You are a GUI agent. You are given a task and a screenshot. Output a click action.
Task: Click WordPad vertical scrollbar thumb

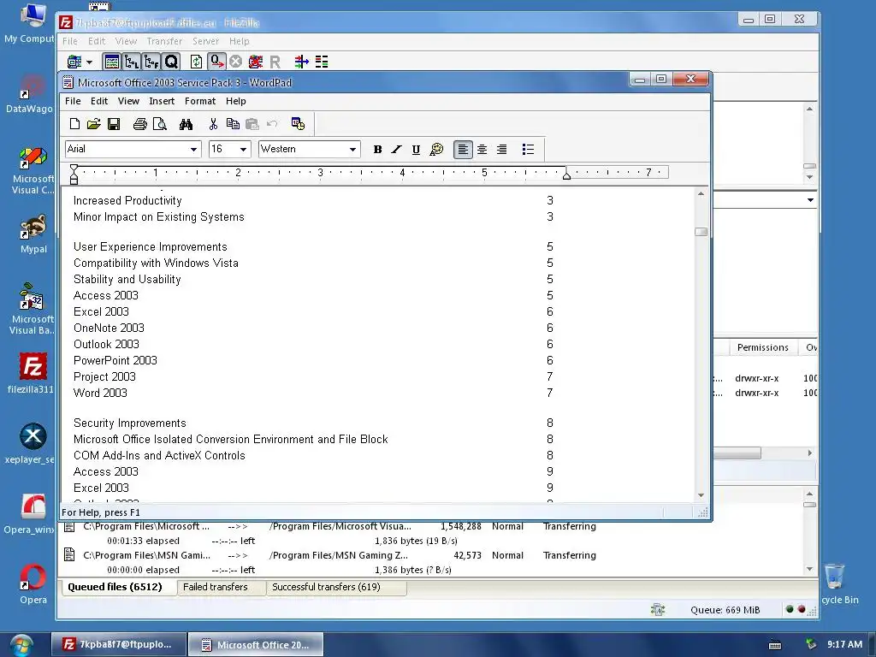(701, 232)
